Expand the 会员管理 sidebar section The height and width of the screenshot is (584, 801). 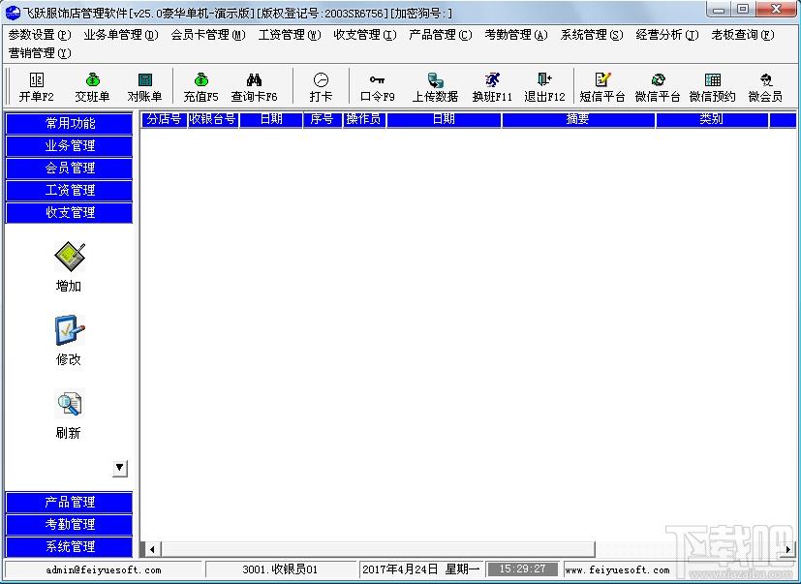click(69, 168)
